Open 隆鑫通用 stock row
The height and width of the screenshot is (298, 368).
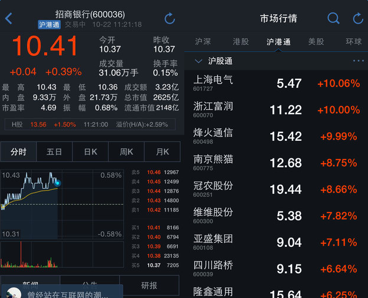[276, 290]
